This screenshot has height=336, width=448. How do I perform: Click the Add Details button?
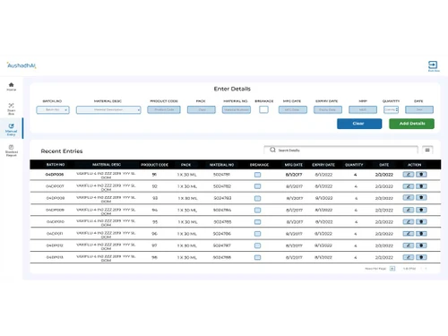click(411, 124)
